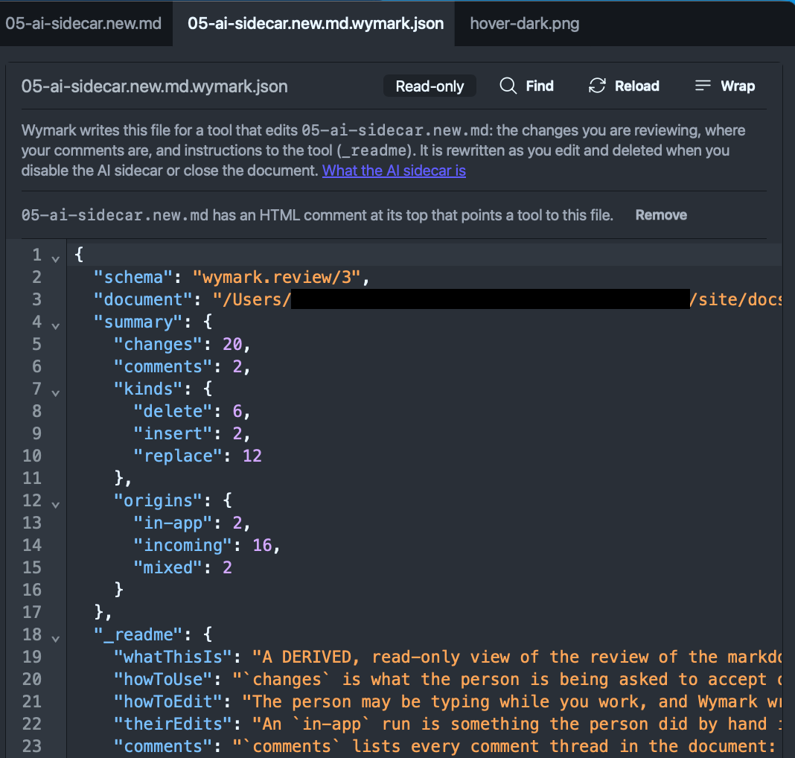Click the Read-only badge
Viewport: 795px width, 758px height.
(430, 86)
